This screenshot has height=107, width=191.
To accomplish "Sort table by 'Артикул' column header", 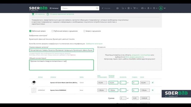I will coord(41,77).
